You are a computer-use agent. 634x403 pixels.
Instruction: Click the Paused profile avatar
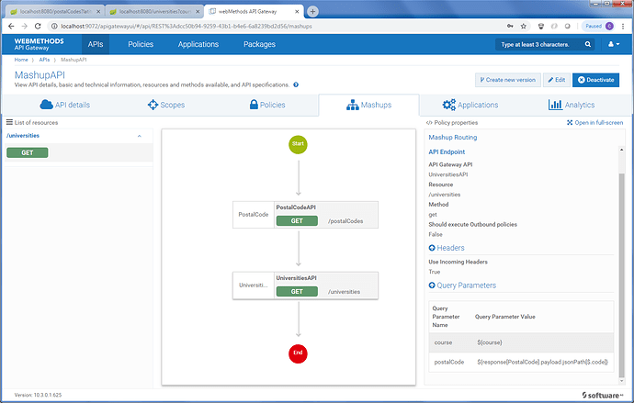600,27
